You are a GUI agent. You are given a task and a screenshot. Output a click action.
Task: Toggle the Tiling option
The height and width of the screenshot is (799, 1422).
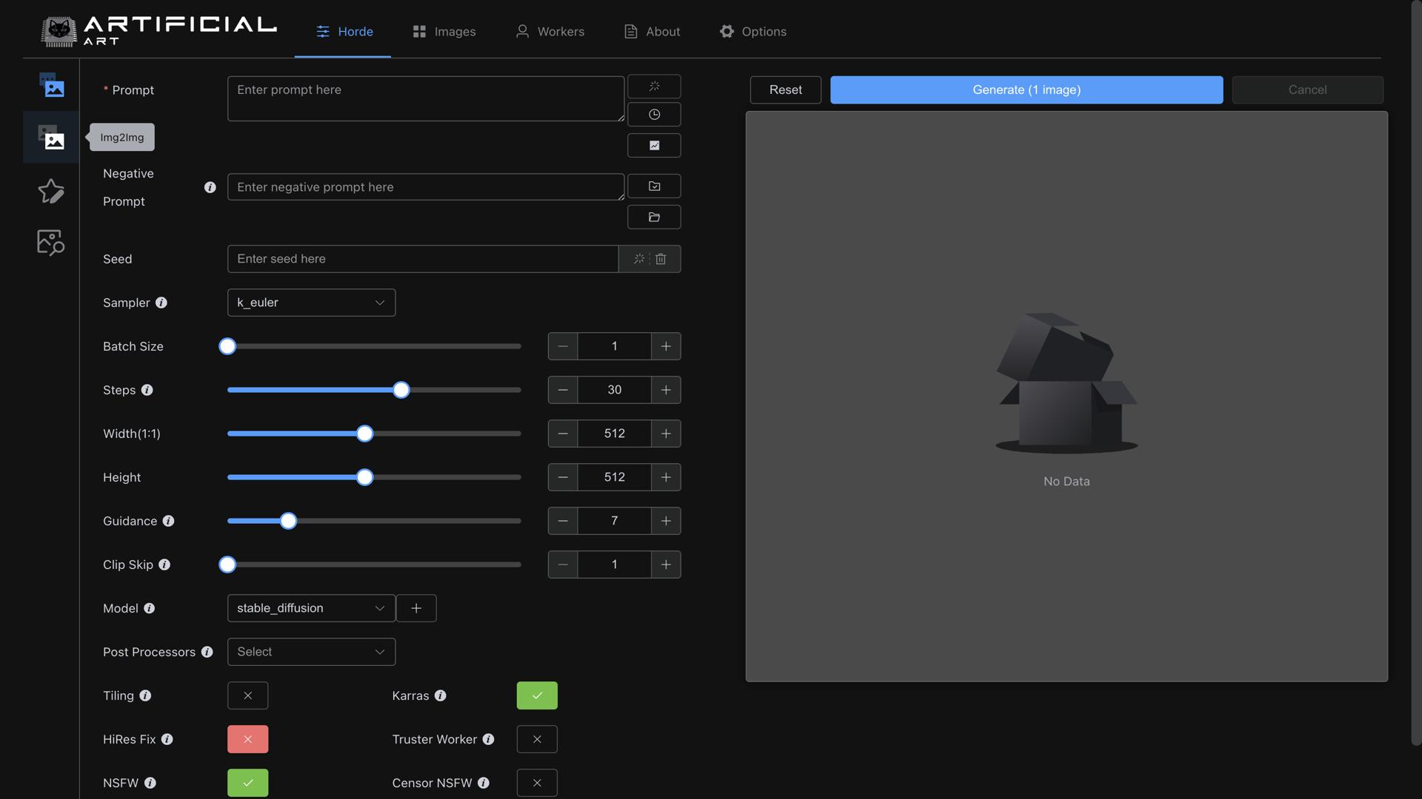(247, 695)
